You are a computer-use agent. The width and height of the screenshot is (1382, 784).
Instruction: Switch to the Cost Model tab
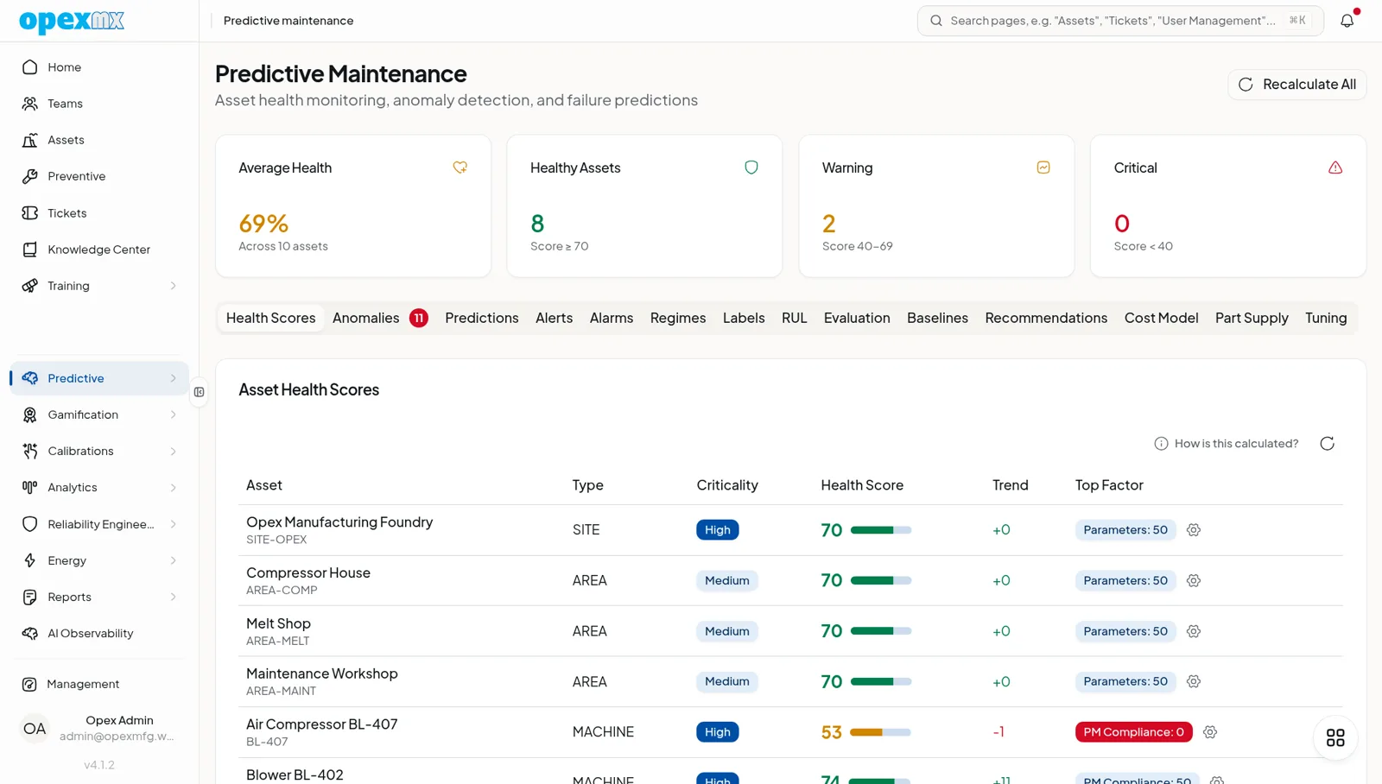pos(1162,318)
